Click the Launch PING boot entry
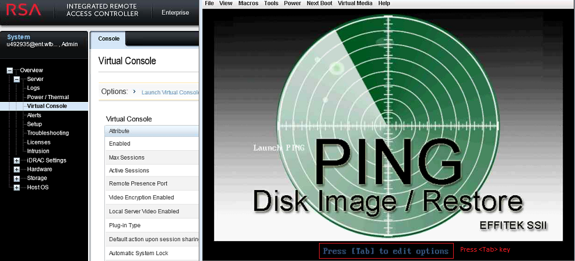This screenshot has width=575, height=261. pos(279,148)
